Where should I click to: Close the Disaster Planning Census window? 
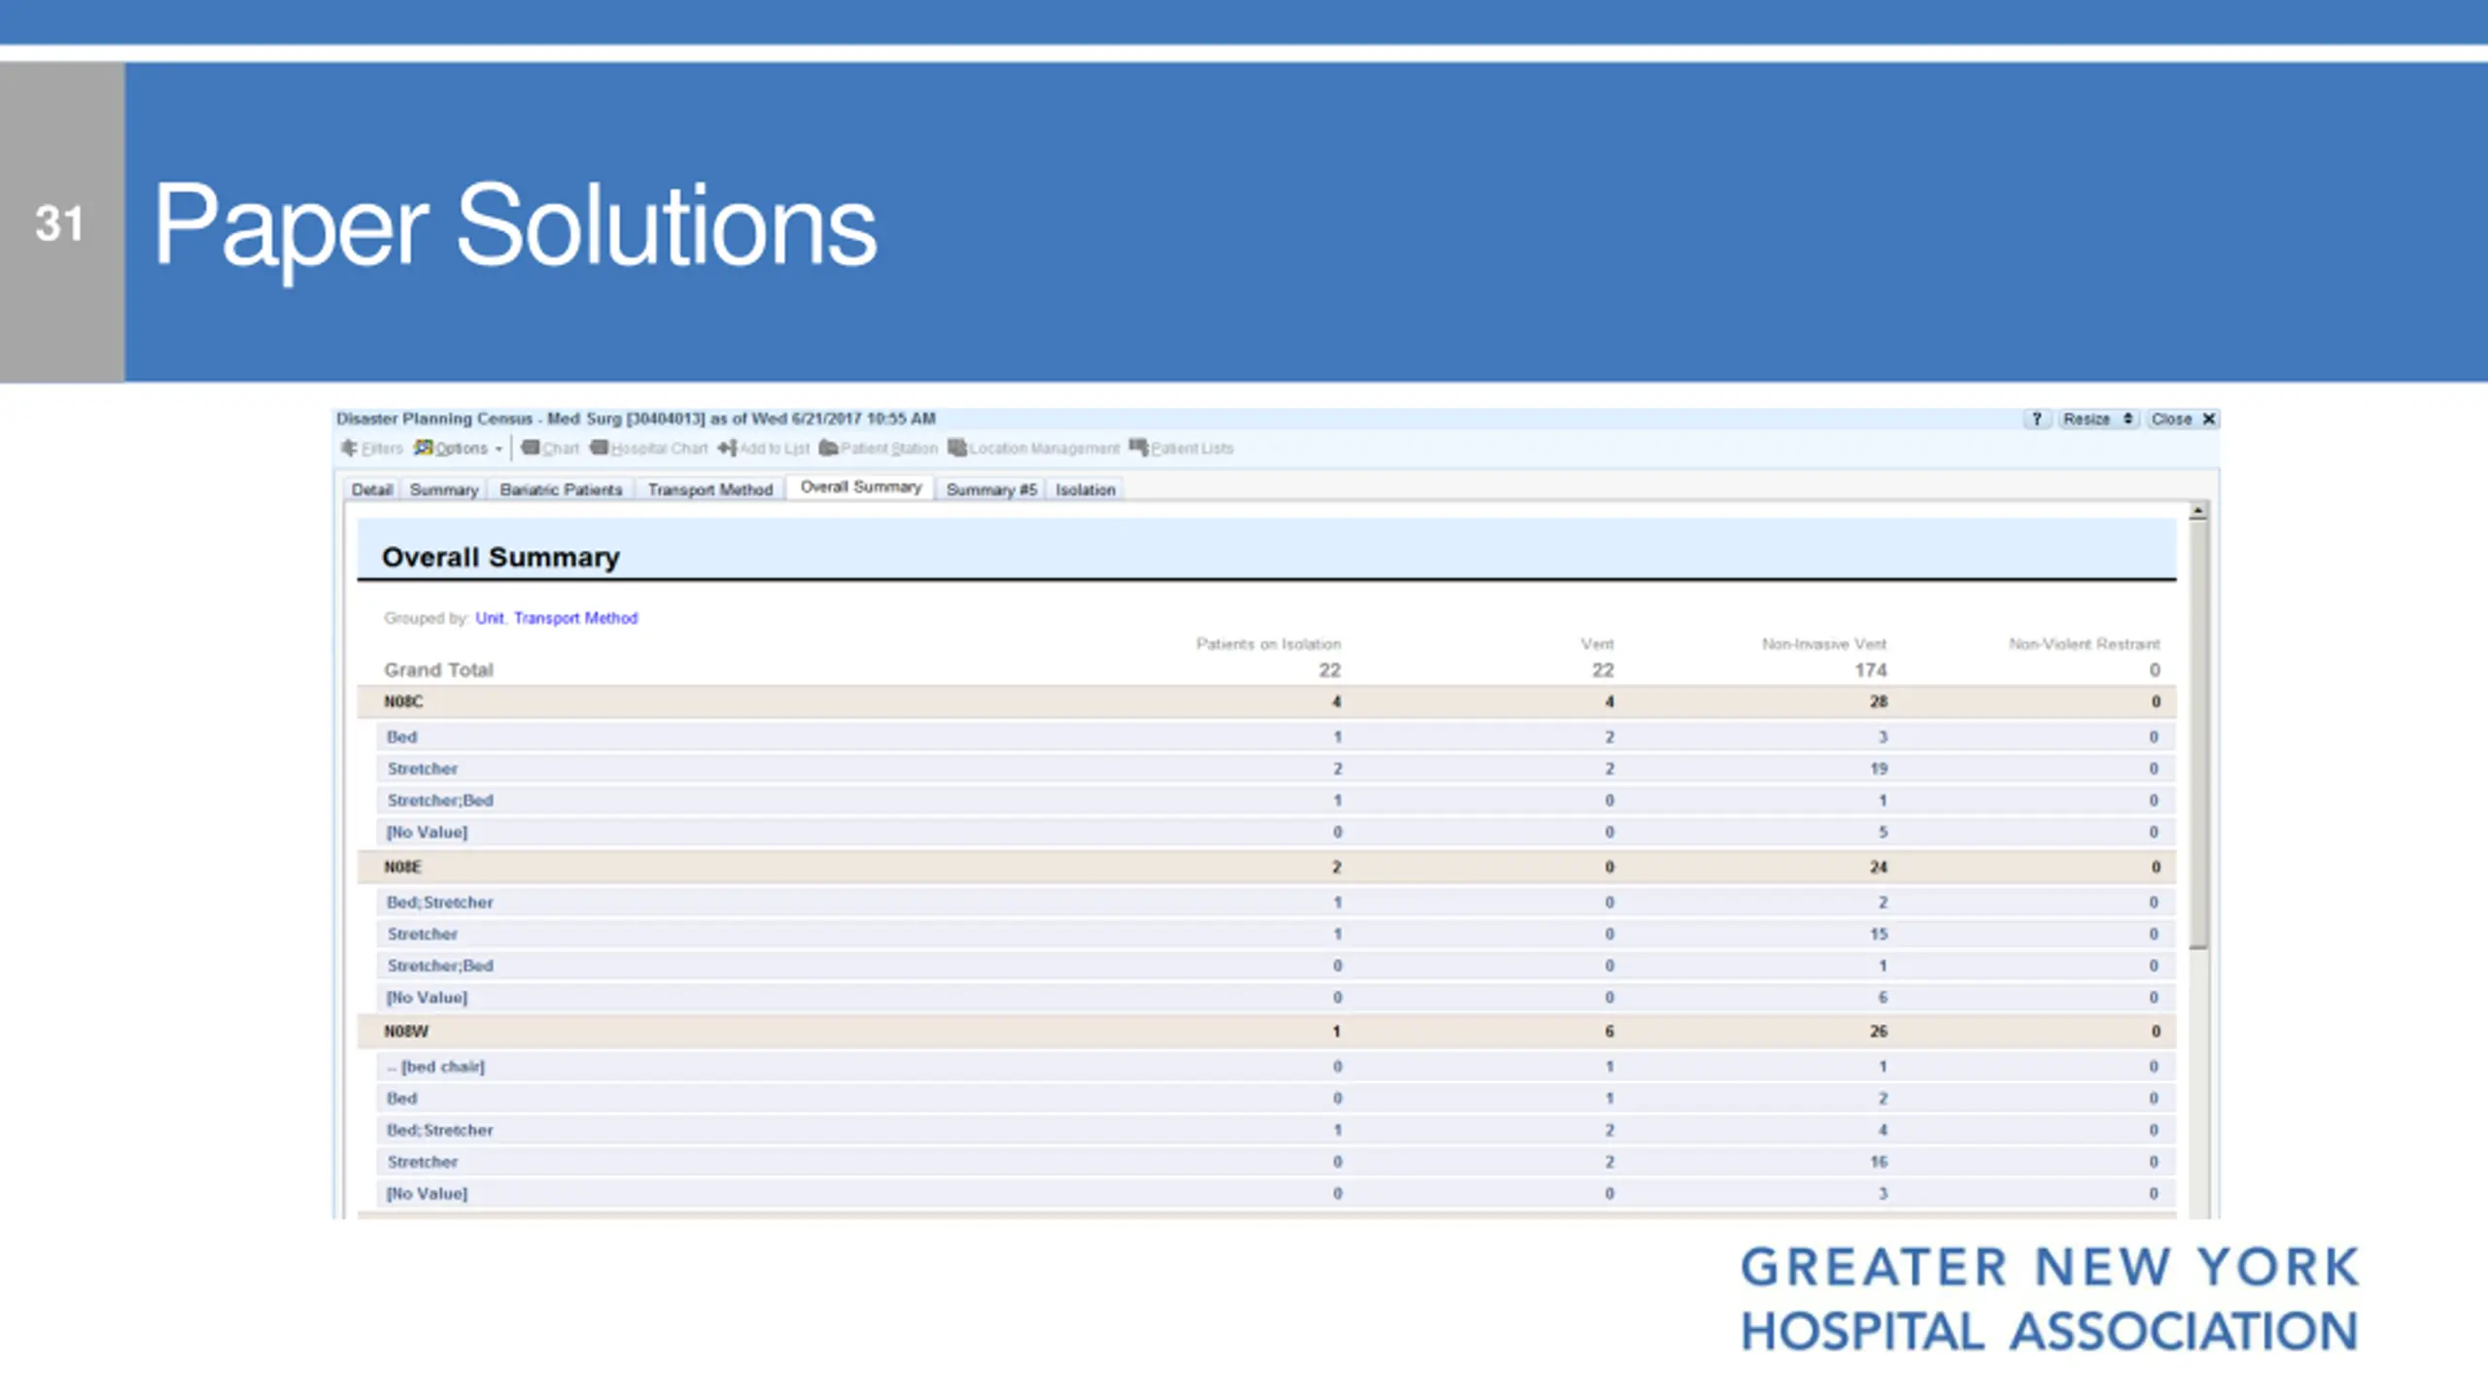point(2183,419)
